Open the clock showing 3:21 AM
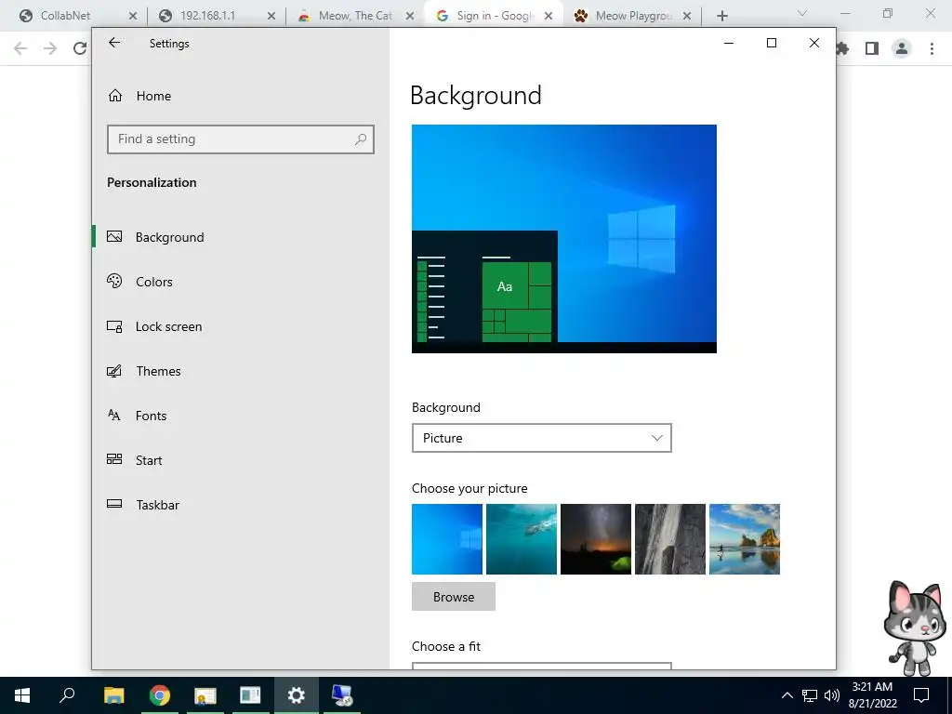This screenshot has width=952, height=714. tap(872, 695)
